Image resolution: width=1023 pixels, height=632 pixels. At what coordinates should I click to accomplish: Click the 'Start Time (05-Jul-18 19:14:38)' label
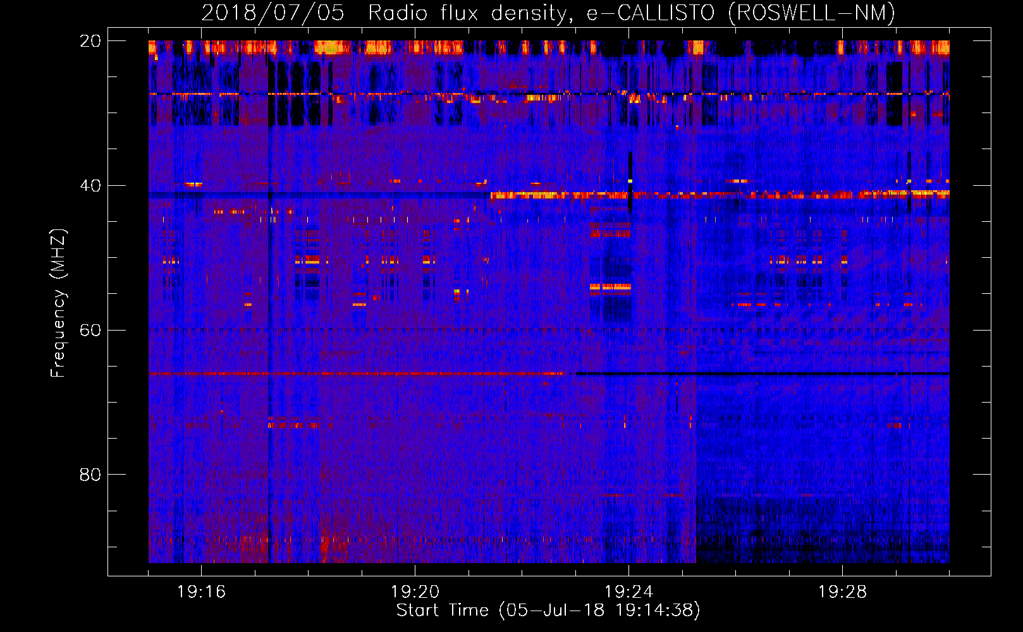[x=548, y=611]
